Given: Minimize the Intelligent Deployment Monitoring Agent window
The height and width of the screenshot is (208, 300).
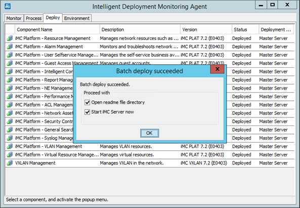Looking at the screenshot, I should point(261,5).
